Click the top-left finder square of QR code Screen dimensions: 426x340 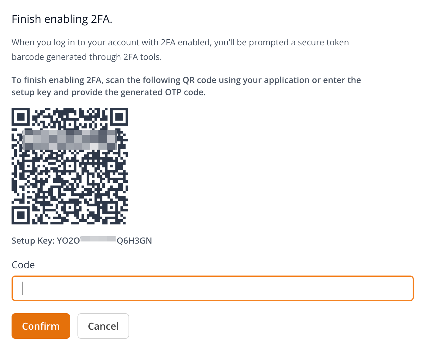coord(21,117)
